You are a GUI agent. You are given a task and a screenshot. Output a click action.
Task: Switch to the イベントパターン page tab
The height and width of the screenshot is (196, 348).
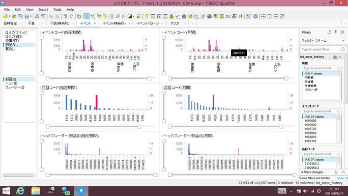148,23
